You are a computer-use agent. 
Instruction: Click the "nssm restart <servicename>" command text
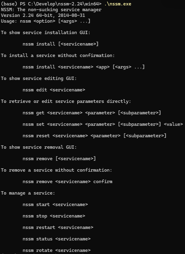(x=58, y=227)
